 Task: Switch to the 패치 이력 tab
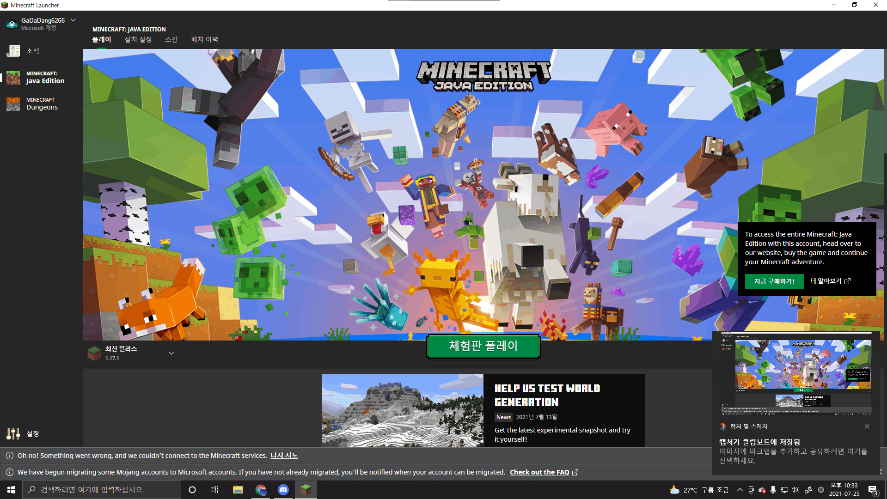click(205, 40)
